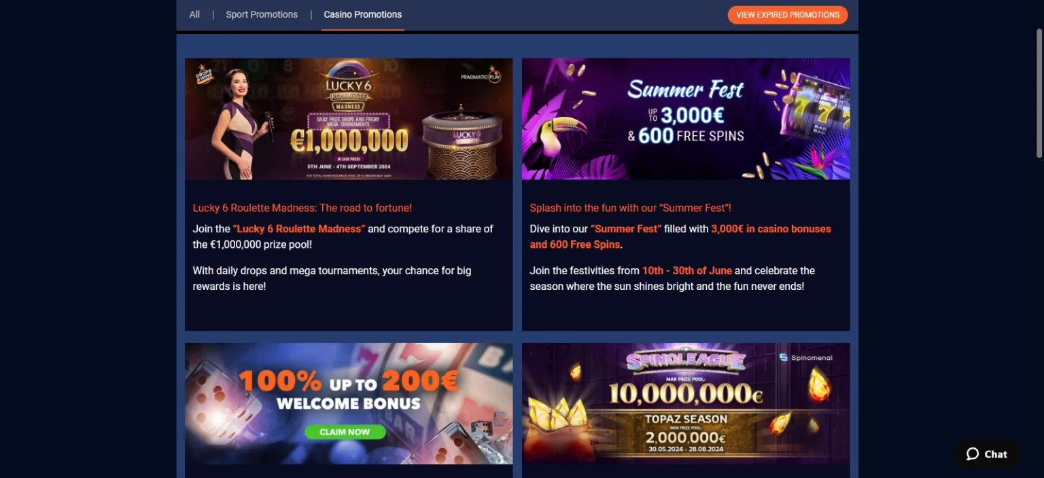Click View Expired Promotions button
The width and height of the screenshot is (1044, 478).
788,15
